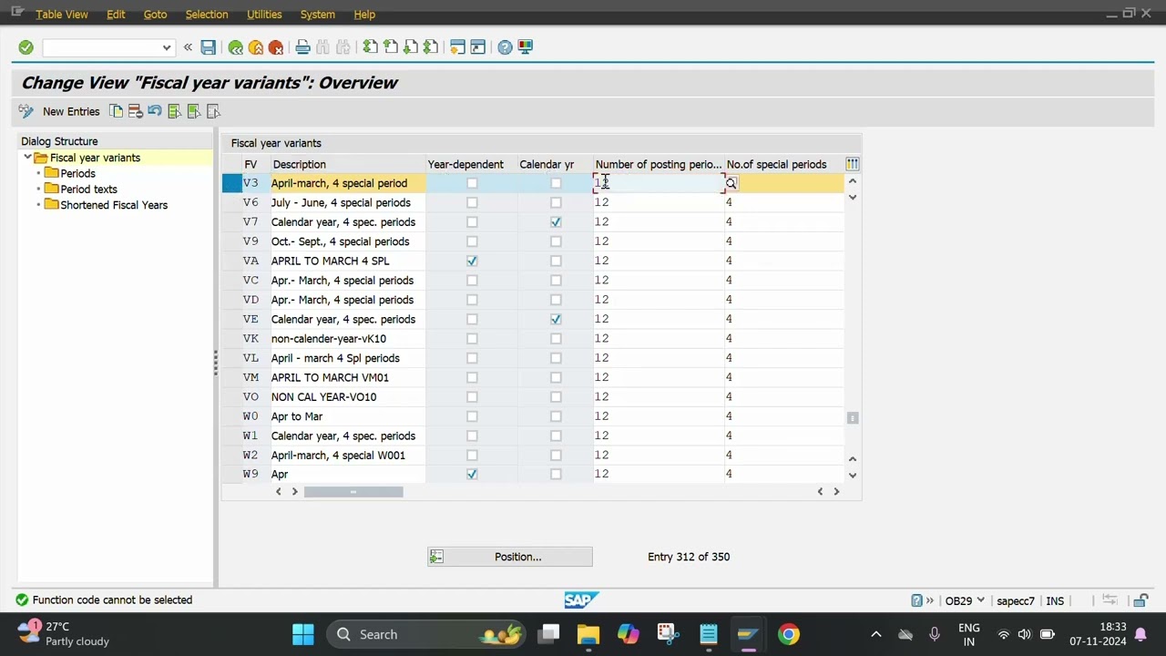Click right arrow of left horizontal scrollbar
Viewport: 1166px width, 656px height.
click(294, 492)
